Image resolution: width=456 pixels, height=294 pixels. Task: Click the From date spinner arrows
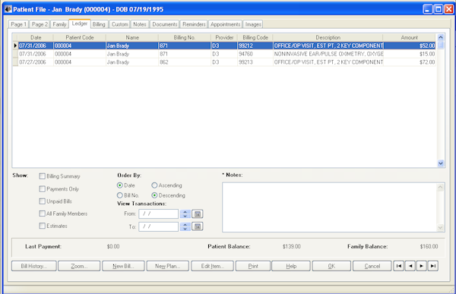pyautogui.click(x=185, y=214)
